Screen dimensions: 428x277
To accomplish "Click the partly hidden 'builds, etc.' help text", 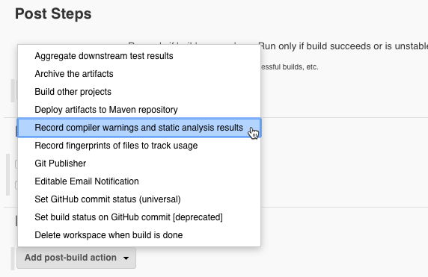I will pyautogui.click(x=290, y=67).
